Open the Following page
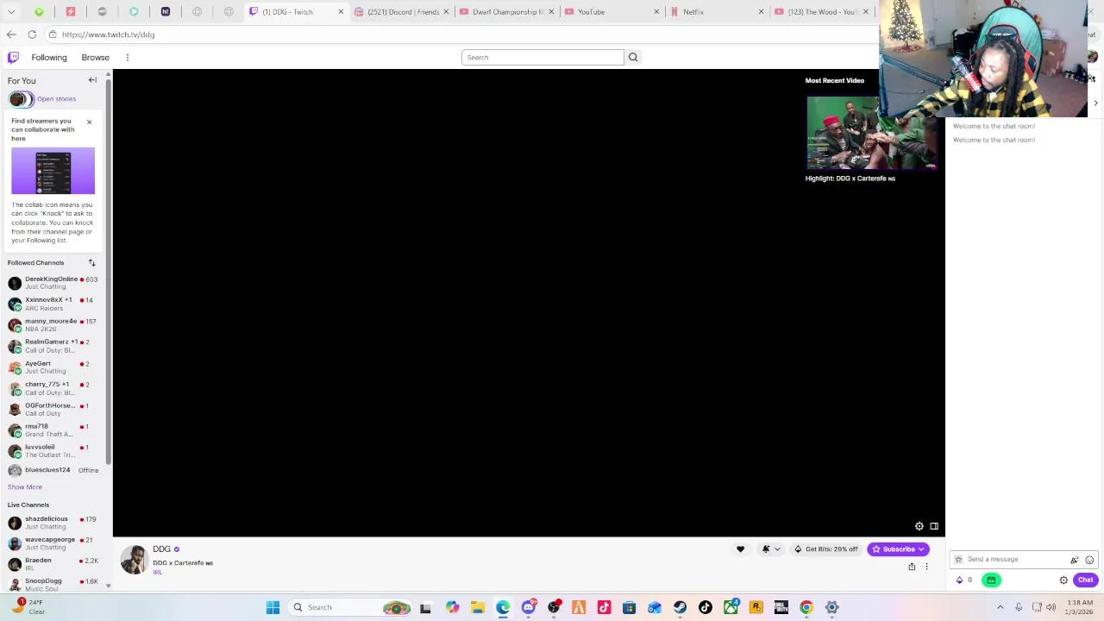Image resolution: width=1104 pixels, height=621 pixels. tap(49, 57)
